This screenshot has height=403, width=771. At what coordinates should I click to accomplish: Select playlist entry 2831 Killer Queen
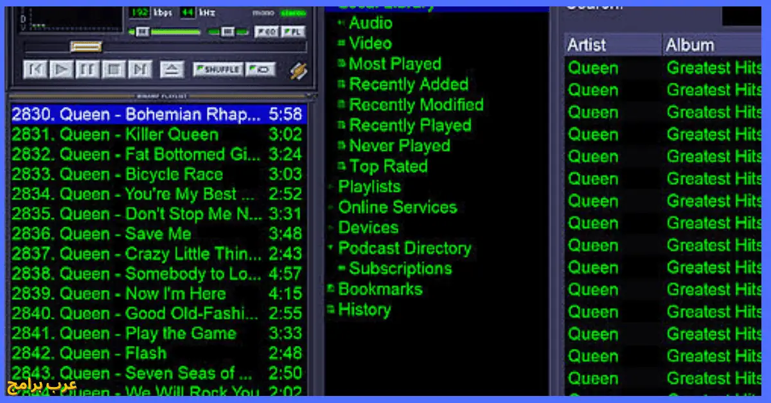coord(158,135)
